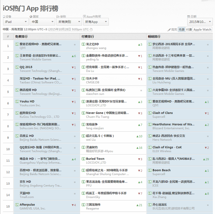Open 京东 HD app link
Screen dimensions: 215x214
coord(25,182)
